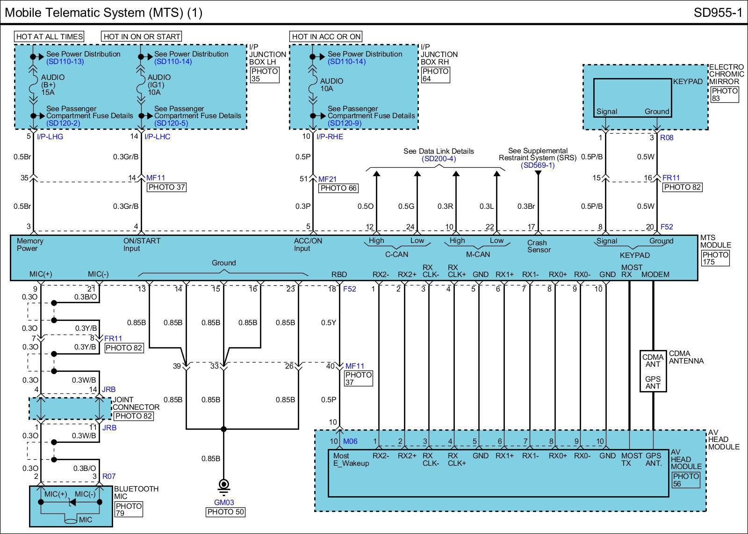Open the SD120-2 fuse details link

coord(63,123)
